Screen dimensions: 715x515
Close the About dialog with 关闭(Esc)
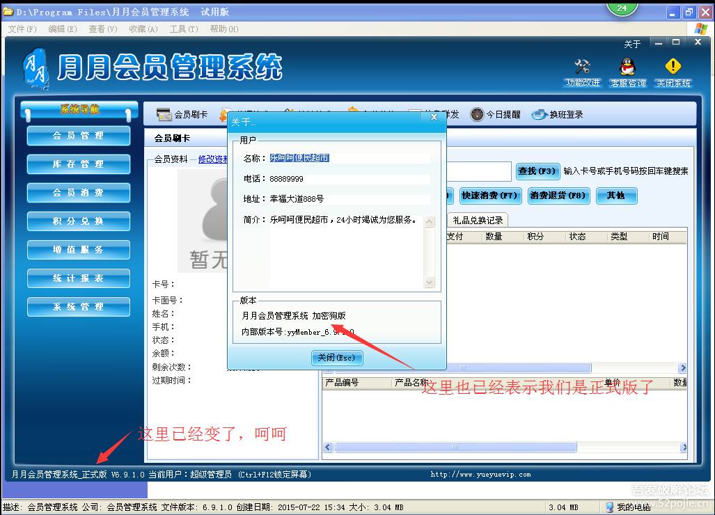336,358
